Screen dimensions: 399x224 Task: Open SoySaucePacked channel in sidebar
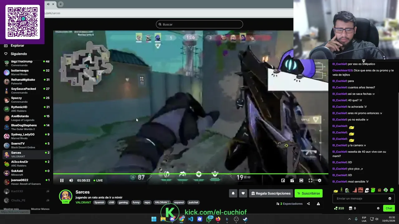(26, 91)
